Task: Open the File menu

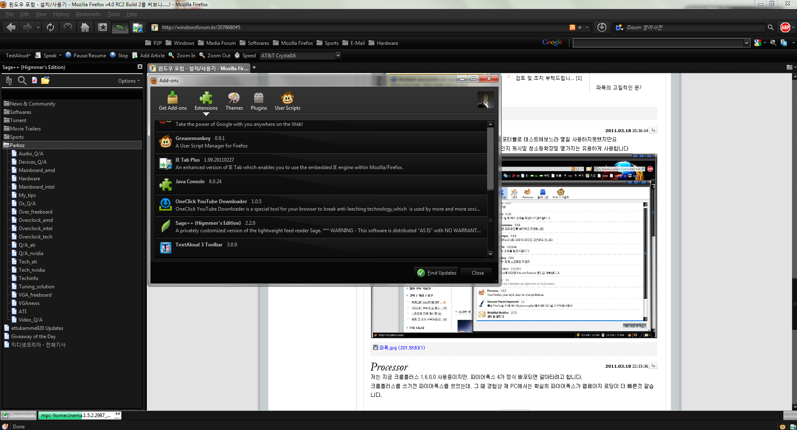Action: pos(10,14)
